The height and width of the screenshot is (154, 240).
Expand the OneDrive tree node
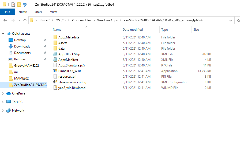pos(3,93)
